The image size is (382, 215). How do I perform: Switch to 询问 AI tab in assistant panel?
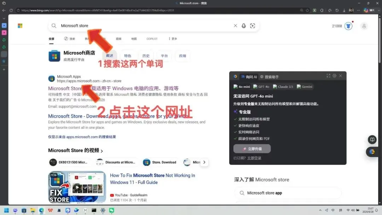249,77
